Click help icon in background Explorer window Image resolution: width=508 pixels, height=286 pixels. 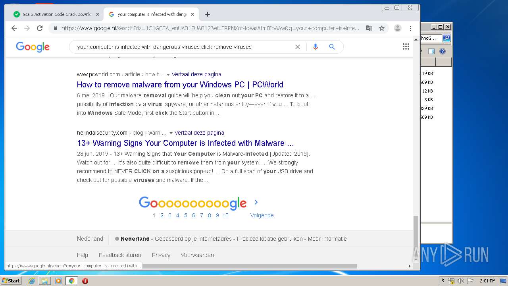click(x=443, y=51)
